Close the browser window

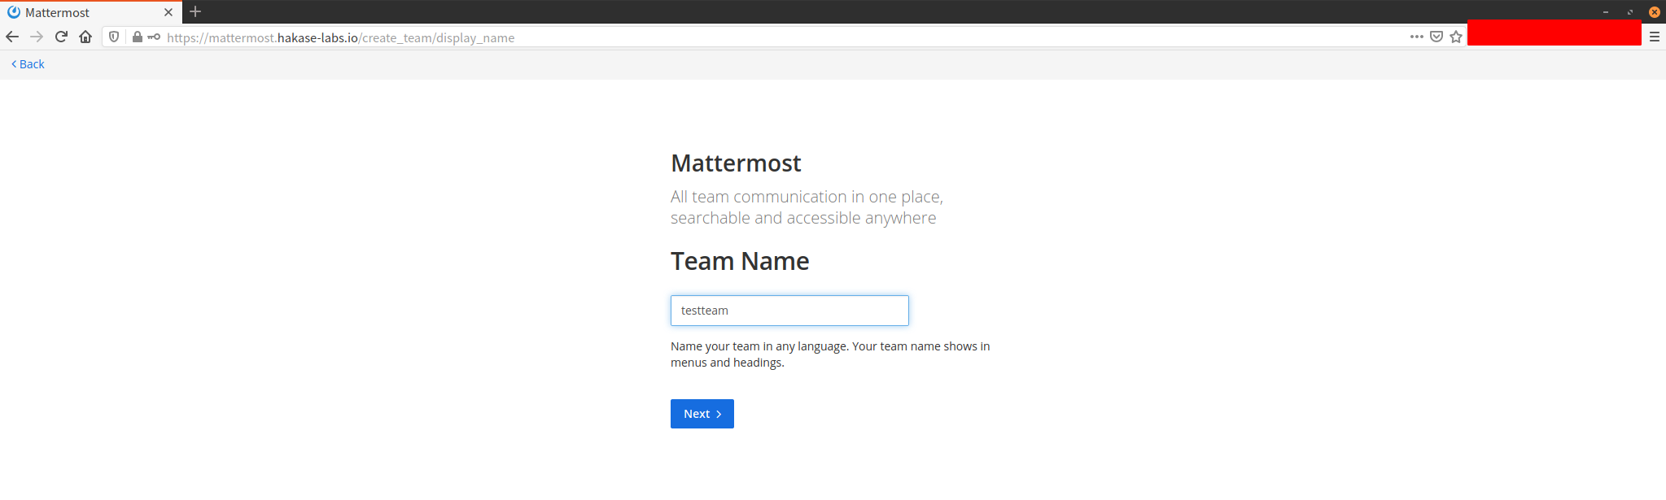[x=1655, y=12]
